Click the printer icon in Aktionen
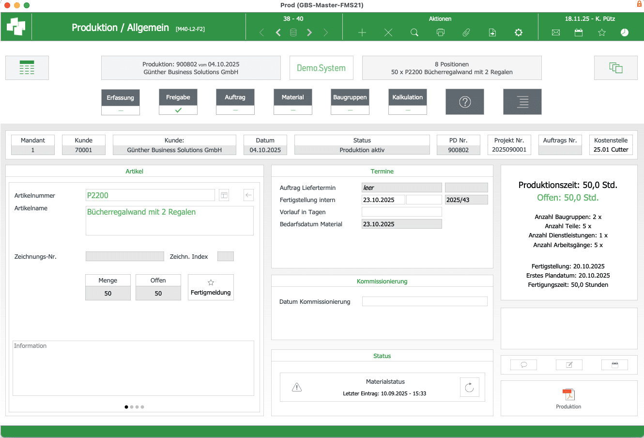The height and width of the screenshot is (438, 644). click(440, 32)
